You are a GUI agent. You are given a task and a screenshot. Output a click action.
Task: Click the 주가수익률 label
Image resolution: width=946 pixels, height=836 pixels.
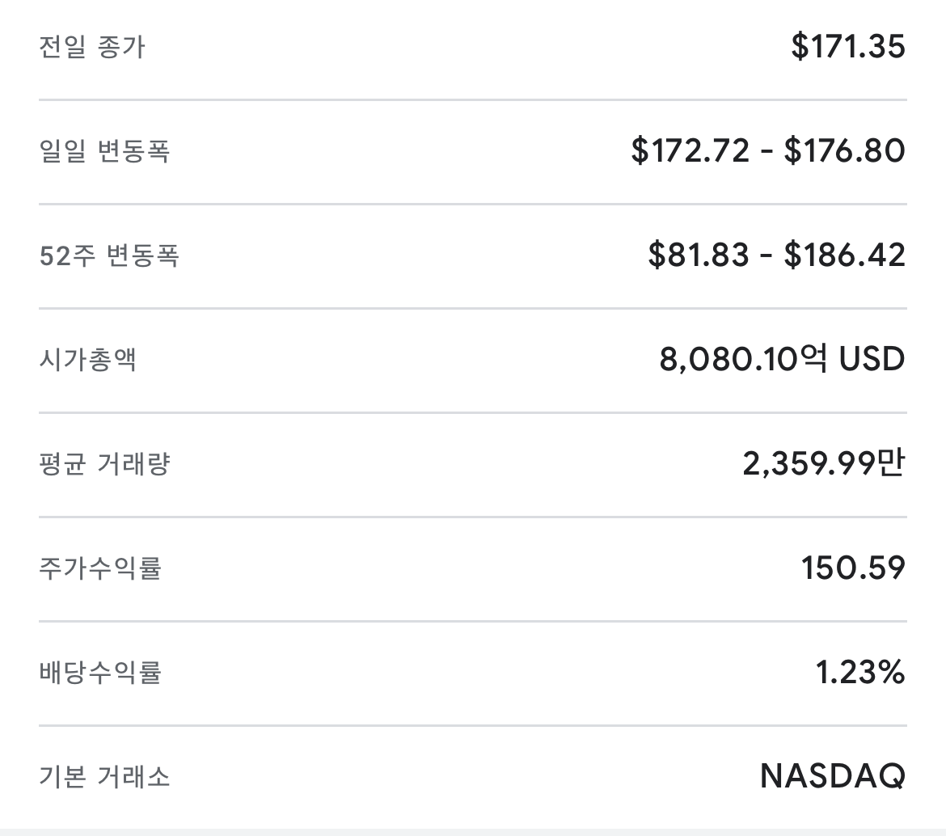[100, 568]
